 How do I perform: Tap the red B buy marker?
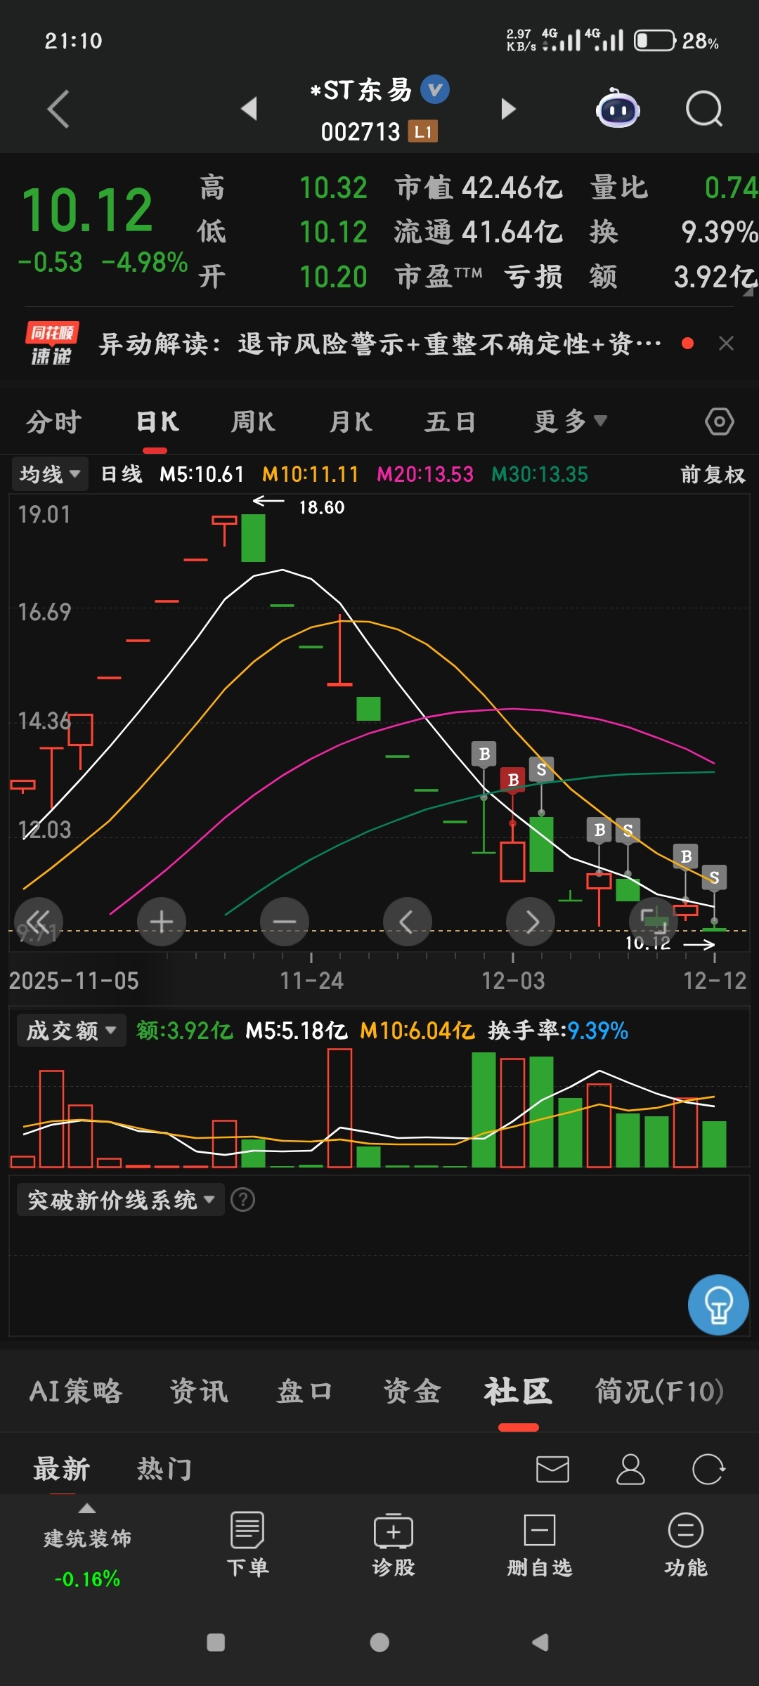pos(513,780)
